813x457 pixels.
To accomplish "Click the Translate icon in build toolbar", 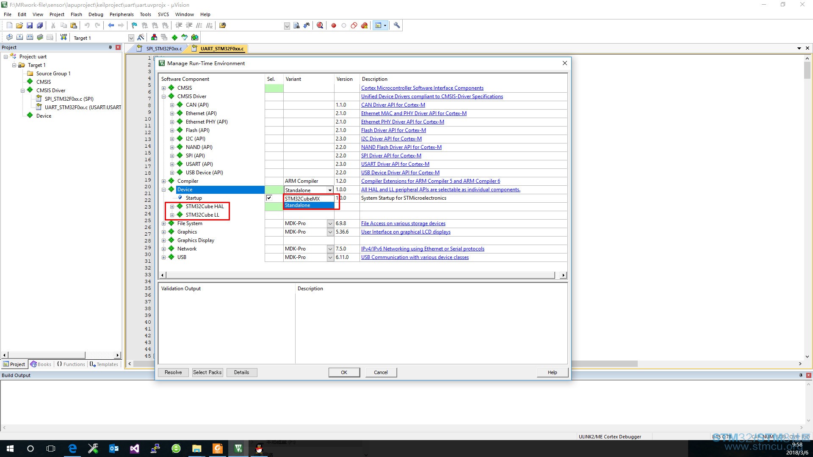I will click(9, 37).
